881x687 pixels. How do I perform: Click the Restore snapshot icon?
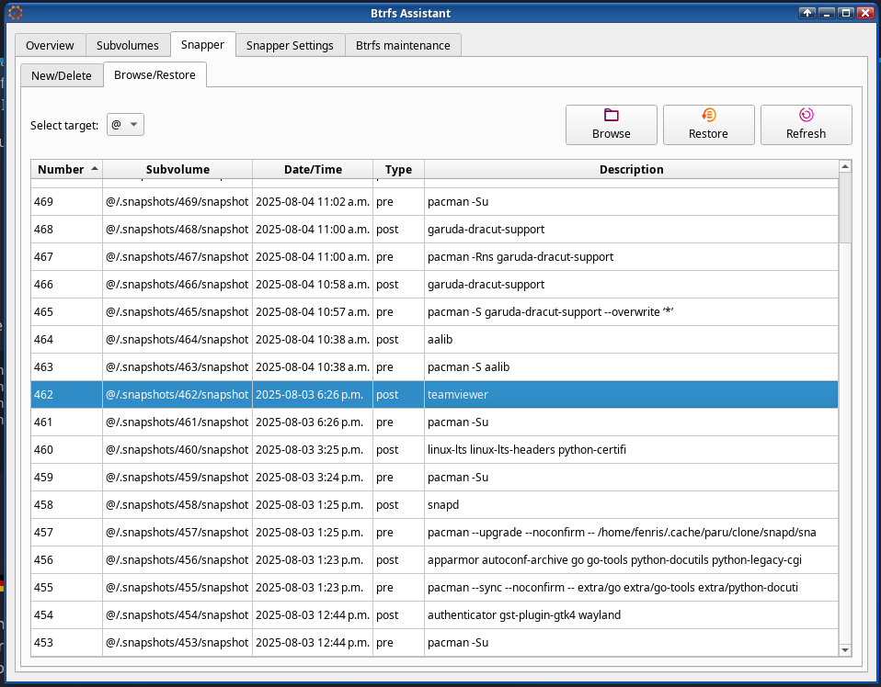tap(708, 115)
